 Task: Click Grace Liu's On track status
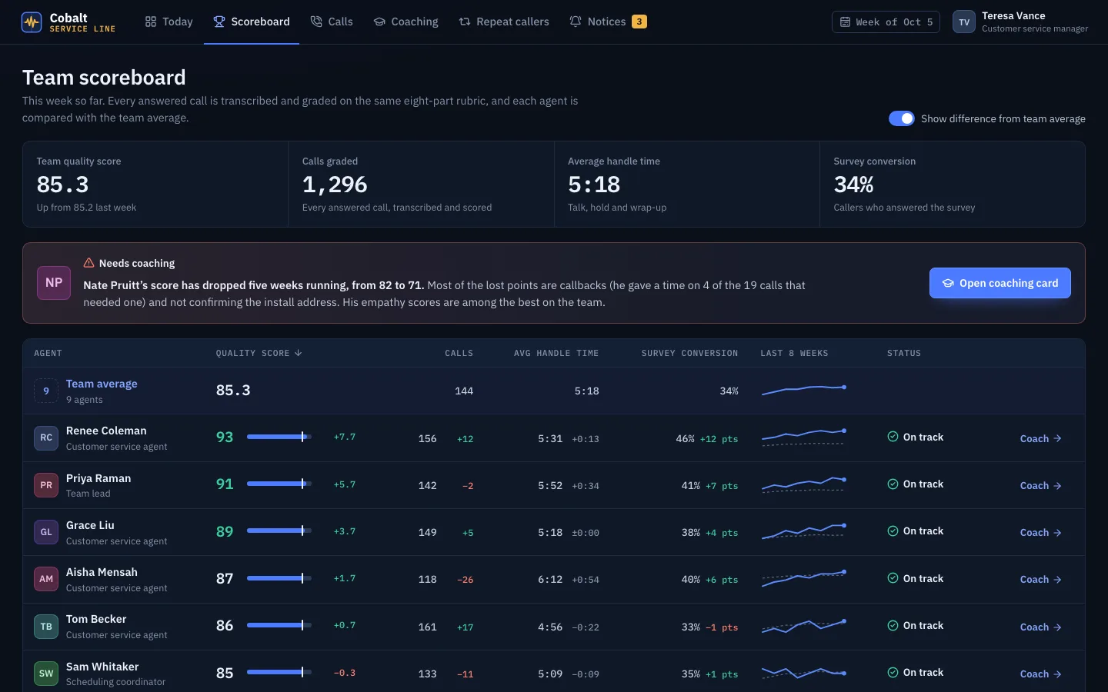coord(915,531)
